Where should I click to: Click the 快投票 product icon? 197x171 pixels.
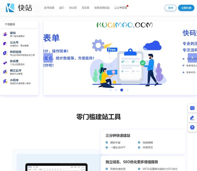pos(5,63)
